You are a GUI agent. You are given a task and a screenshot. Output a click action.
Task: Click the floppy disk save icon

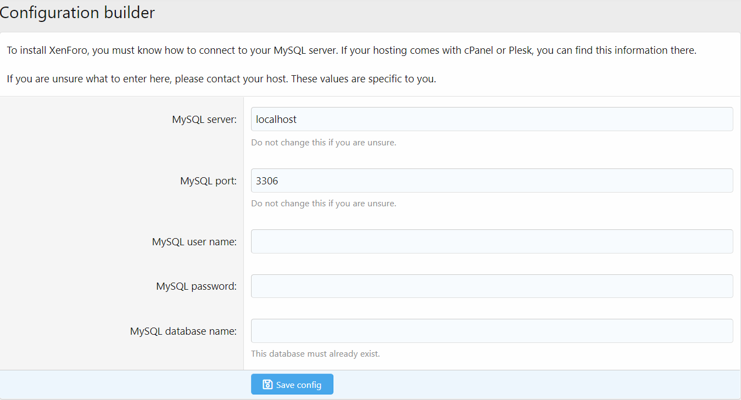pos(268,385)
